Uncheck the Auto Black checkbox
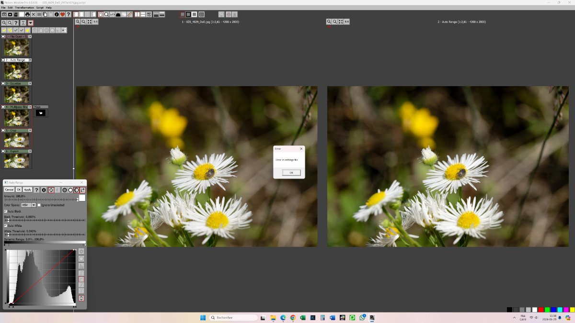The height and width of the screenshot is (323, 575). [6, 211]
